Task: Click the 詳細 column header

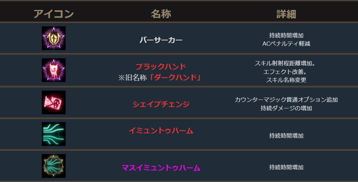Action: [286, 14]
